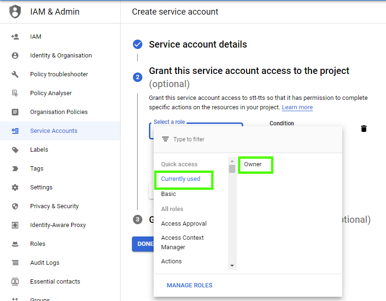Select the Service Accounts icon
The height and width of the screenshot is (301, 386).
[15, 130]
